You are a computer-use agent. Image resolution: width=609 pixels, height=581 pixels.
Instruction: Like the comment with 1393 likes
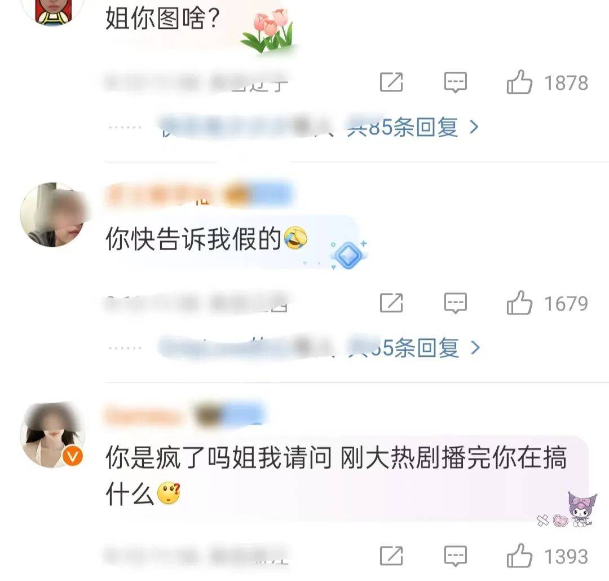[x=519, y=556]
